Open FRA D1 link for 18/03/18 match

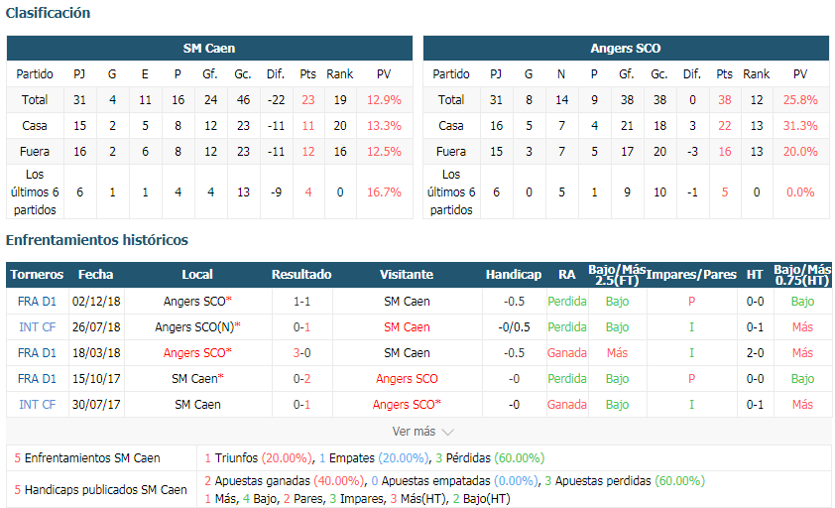pyautogui.click(x=37, y=353)
